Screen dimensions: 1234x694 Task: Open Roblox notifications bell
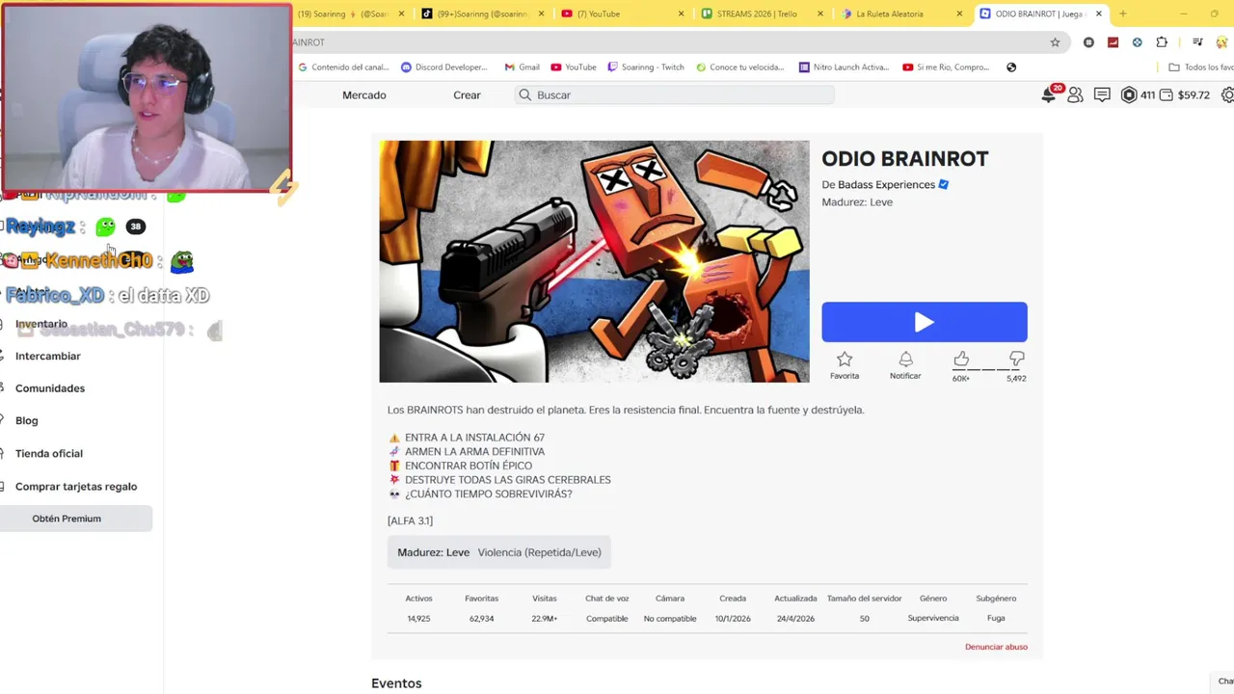1049,94
